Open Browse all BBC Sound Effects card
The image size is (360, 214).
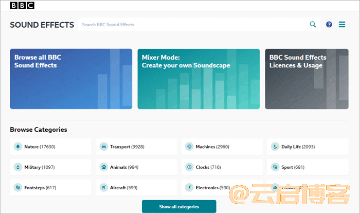tap(71, 79)
